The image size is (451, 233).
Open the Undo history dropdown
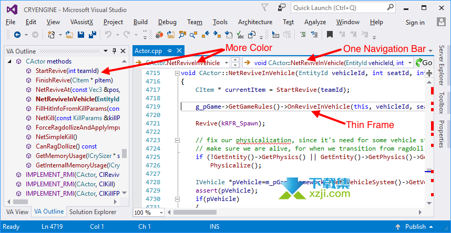[x=117, y=35]
